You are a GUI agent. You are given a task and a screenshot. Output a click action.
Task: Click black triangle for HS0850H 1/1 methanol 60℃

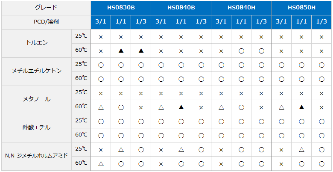[301, 107]
